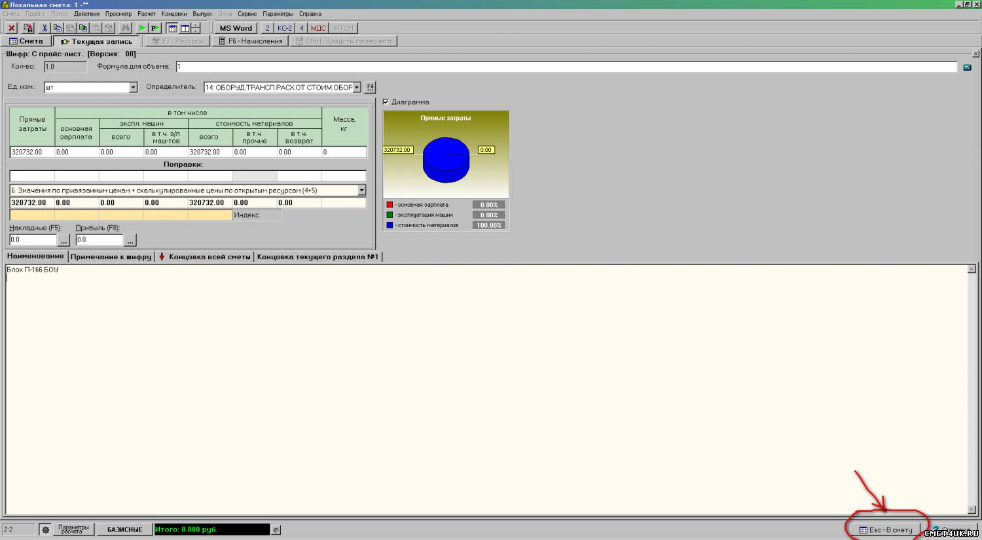
Task: Open the Справка menu
Action: [x=310, y=14]
